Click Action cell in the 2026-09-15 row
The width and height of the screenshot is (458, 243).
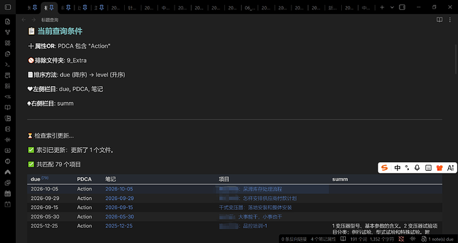pyautogui.click(x=84, y=207)
